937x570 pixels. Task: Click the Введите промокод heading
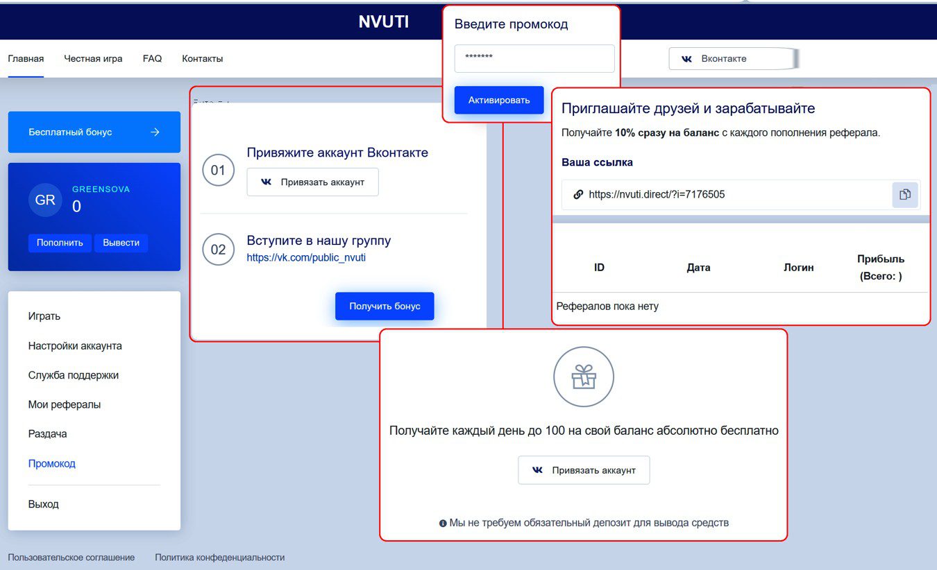511,24
